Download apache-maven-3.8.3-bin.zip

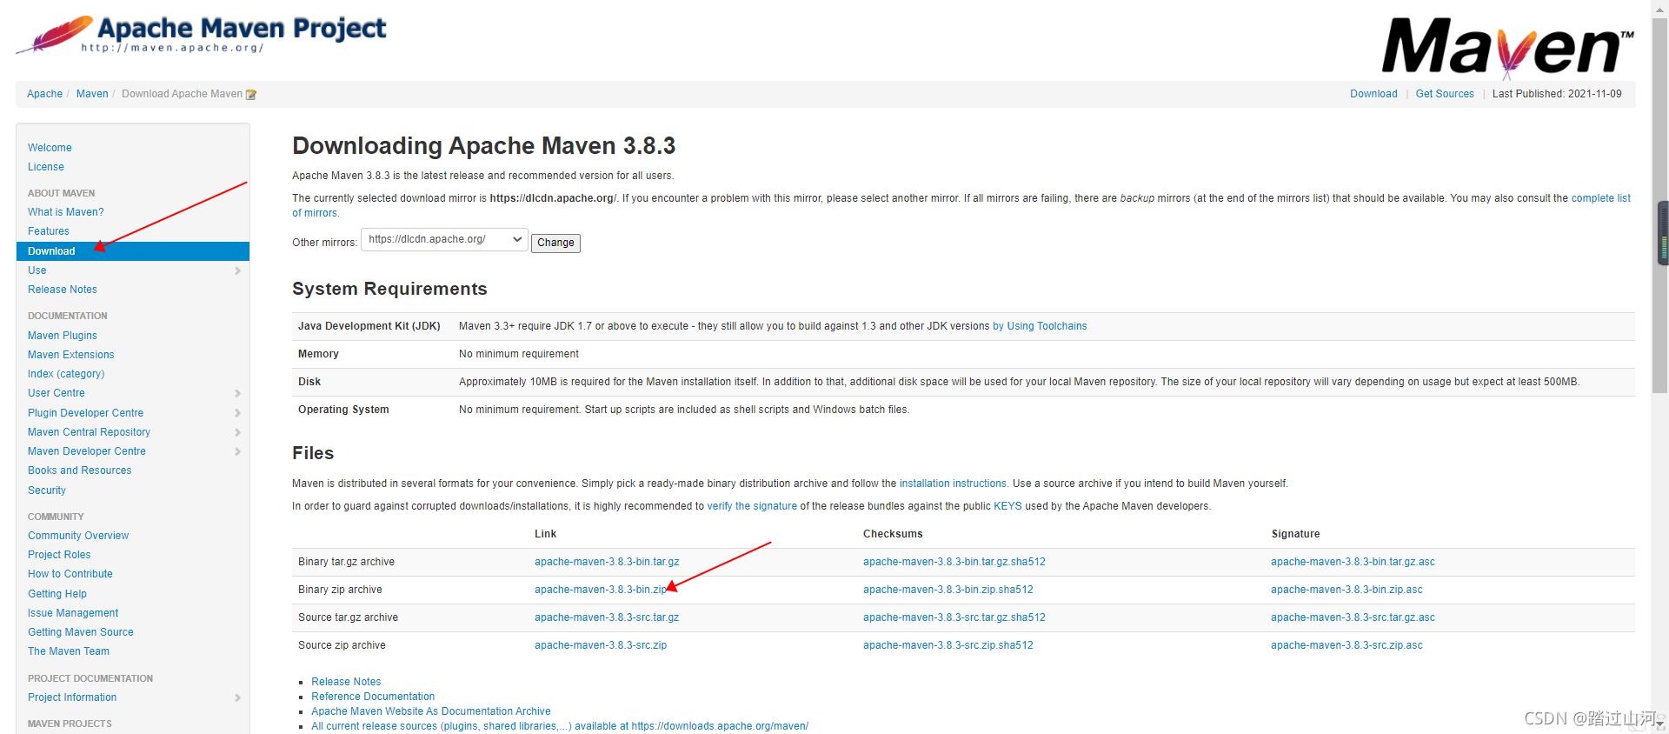point(601,590)
